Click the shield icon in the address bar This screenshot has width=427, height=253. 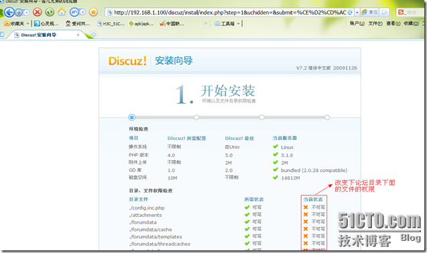pos(350,12)
